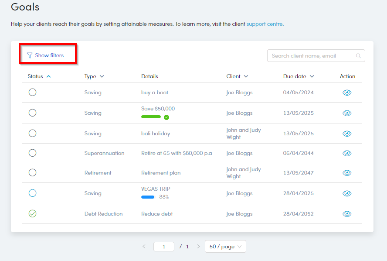The height and width of the screenshot is (261, 387).
Task: Open the 50 / page size dropdown
Action: 225,247
